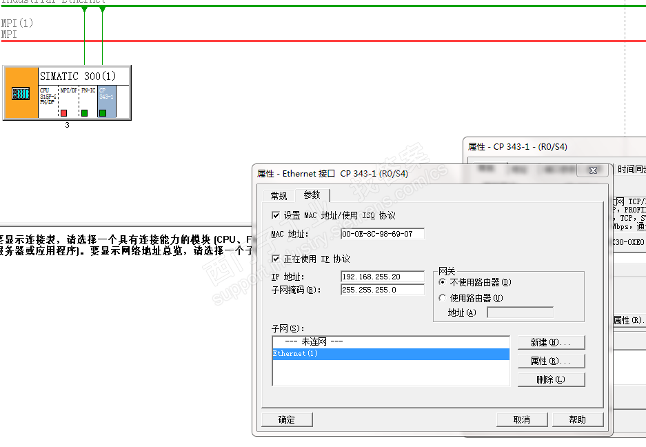Switch to the 参数 (Parameters) tab
This screenshot has height=447, width=646.
pos(312,195)
